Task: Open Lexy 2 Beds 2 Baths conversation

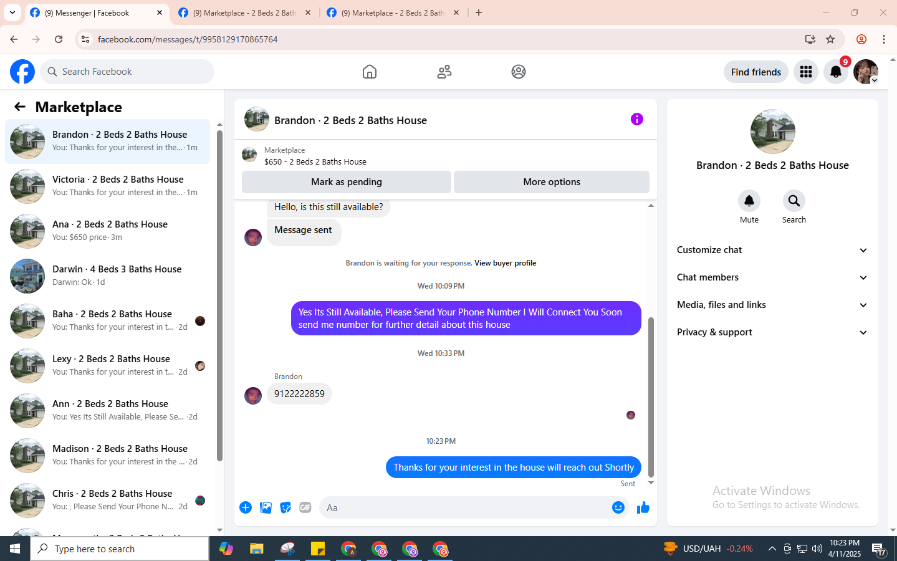Action: 107,365
